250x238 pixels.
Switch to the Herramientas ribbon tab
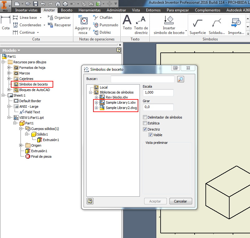tap(89, 10)
